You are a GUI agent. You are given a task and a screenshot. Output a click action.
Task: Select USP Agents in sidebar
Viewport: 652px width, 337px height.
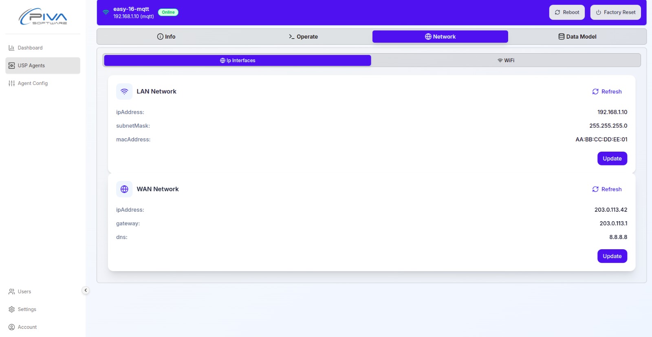click(31, 65)
